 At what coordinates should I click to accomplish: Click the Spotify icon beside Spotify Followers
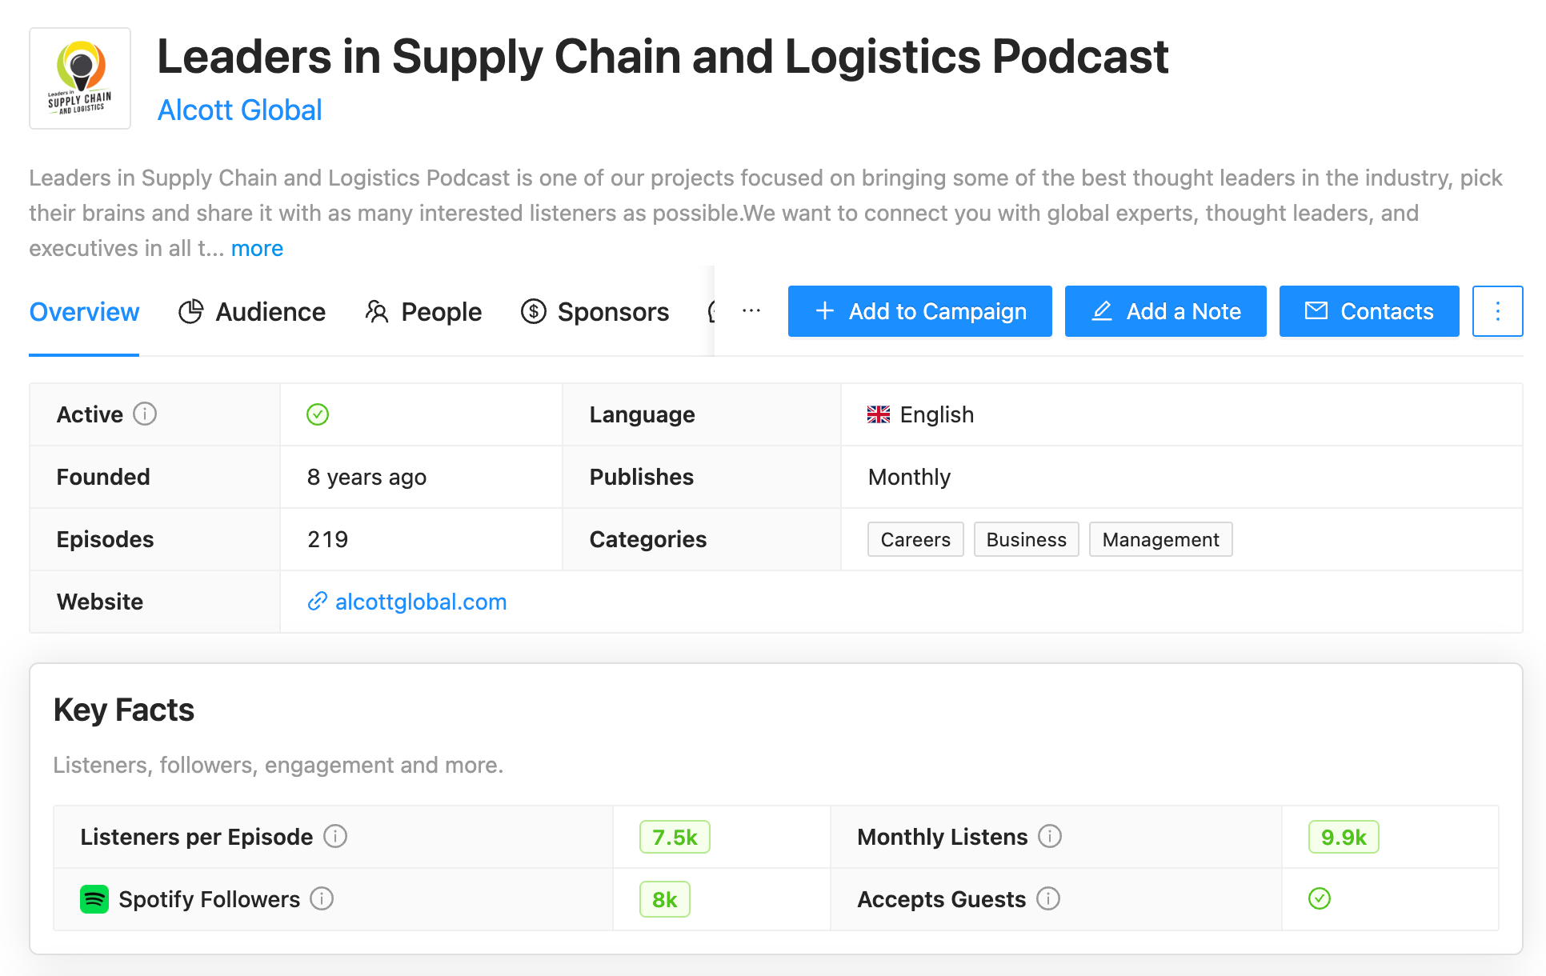click(94, 899)
